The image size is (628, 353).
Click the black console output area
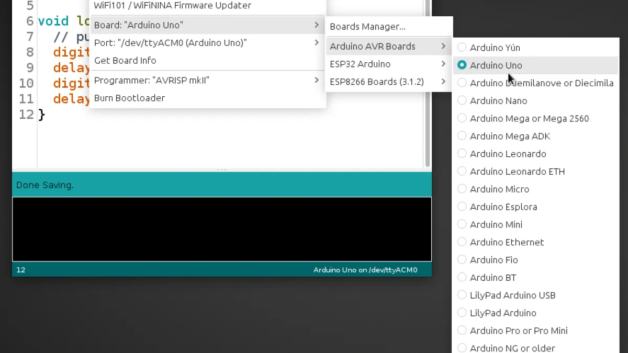(222, 229)
